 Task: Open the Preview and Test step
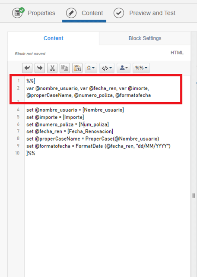tap(152, 13)
